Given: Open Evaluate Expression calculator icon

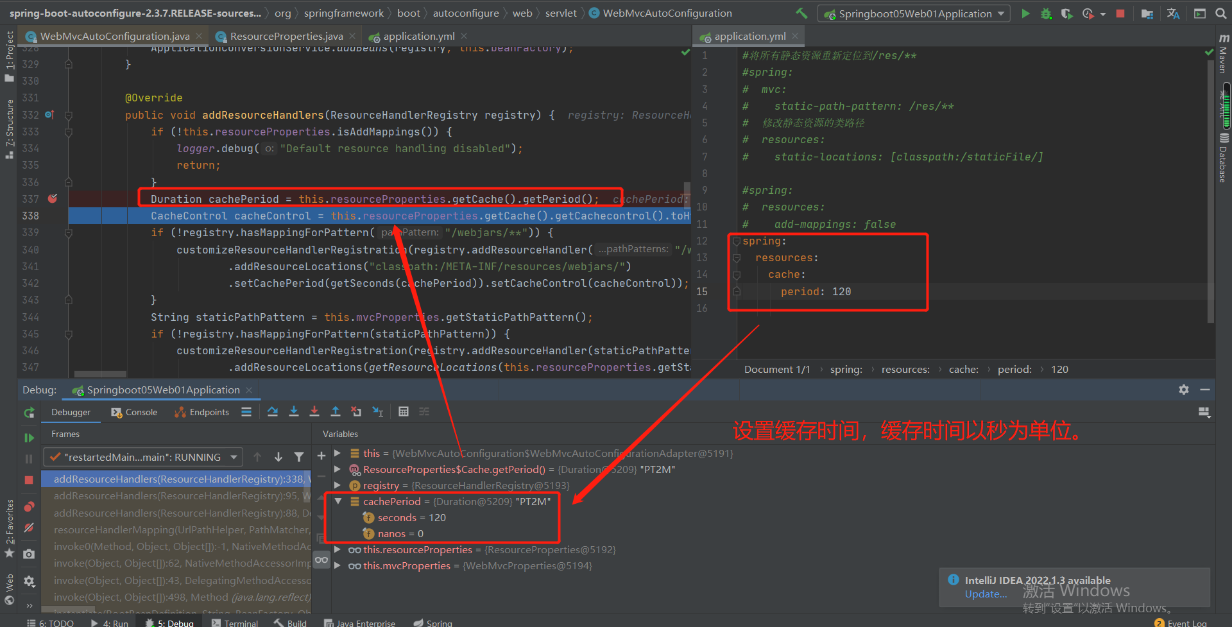Looking at the screenshot, I should (x=404, y=412).
